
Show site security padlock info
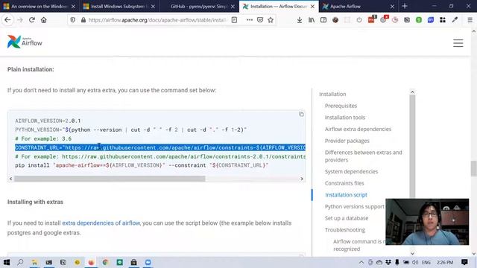click(x=83, y=20)
